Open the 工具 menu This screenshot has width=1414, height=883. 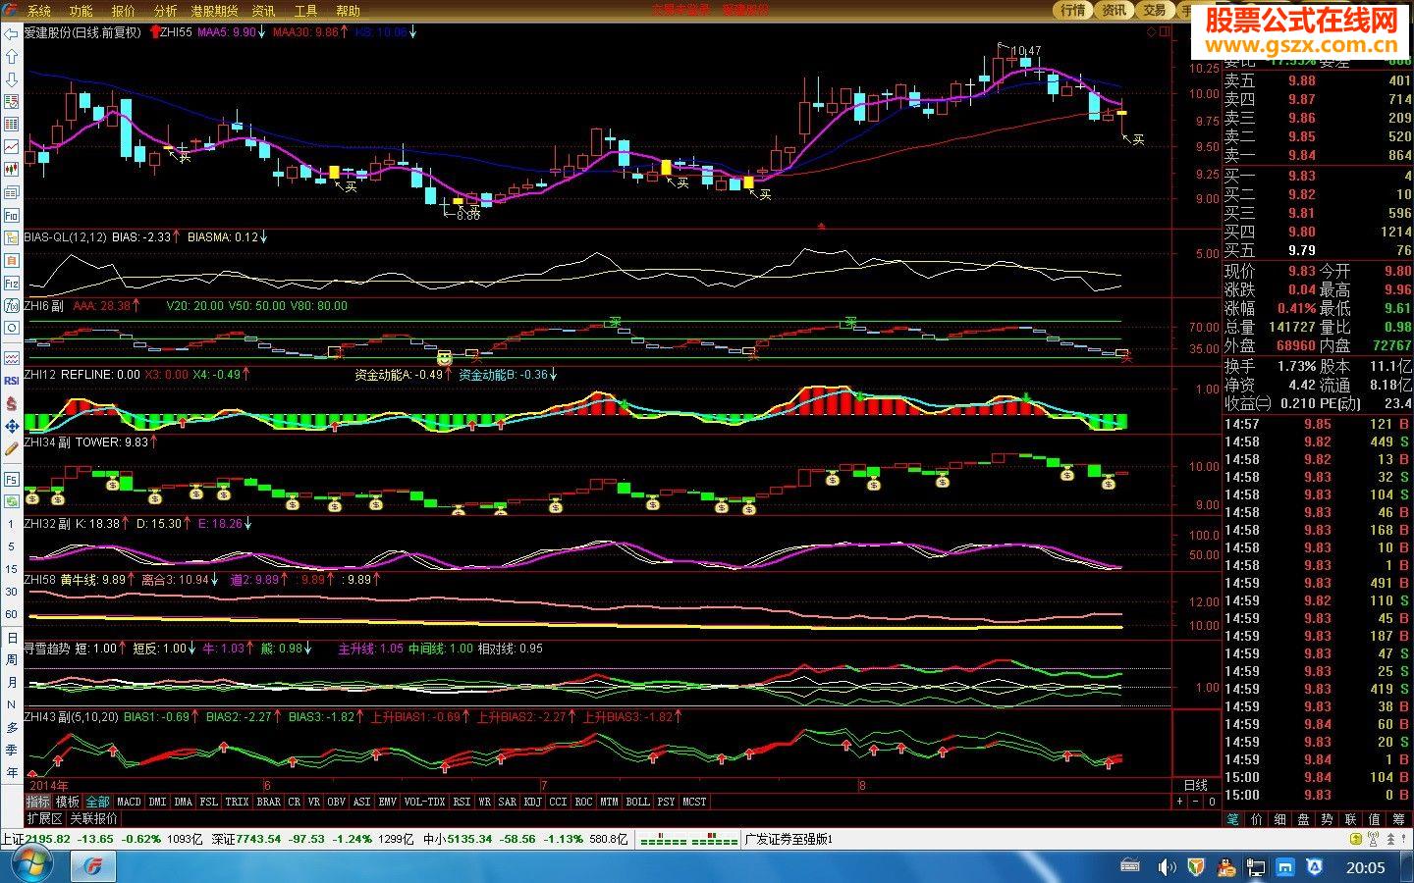point(306,11)
